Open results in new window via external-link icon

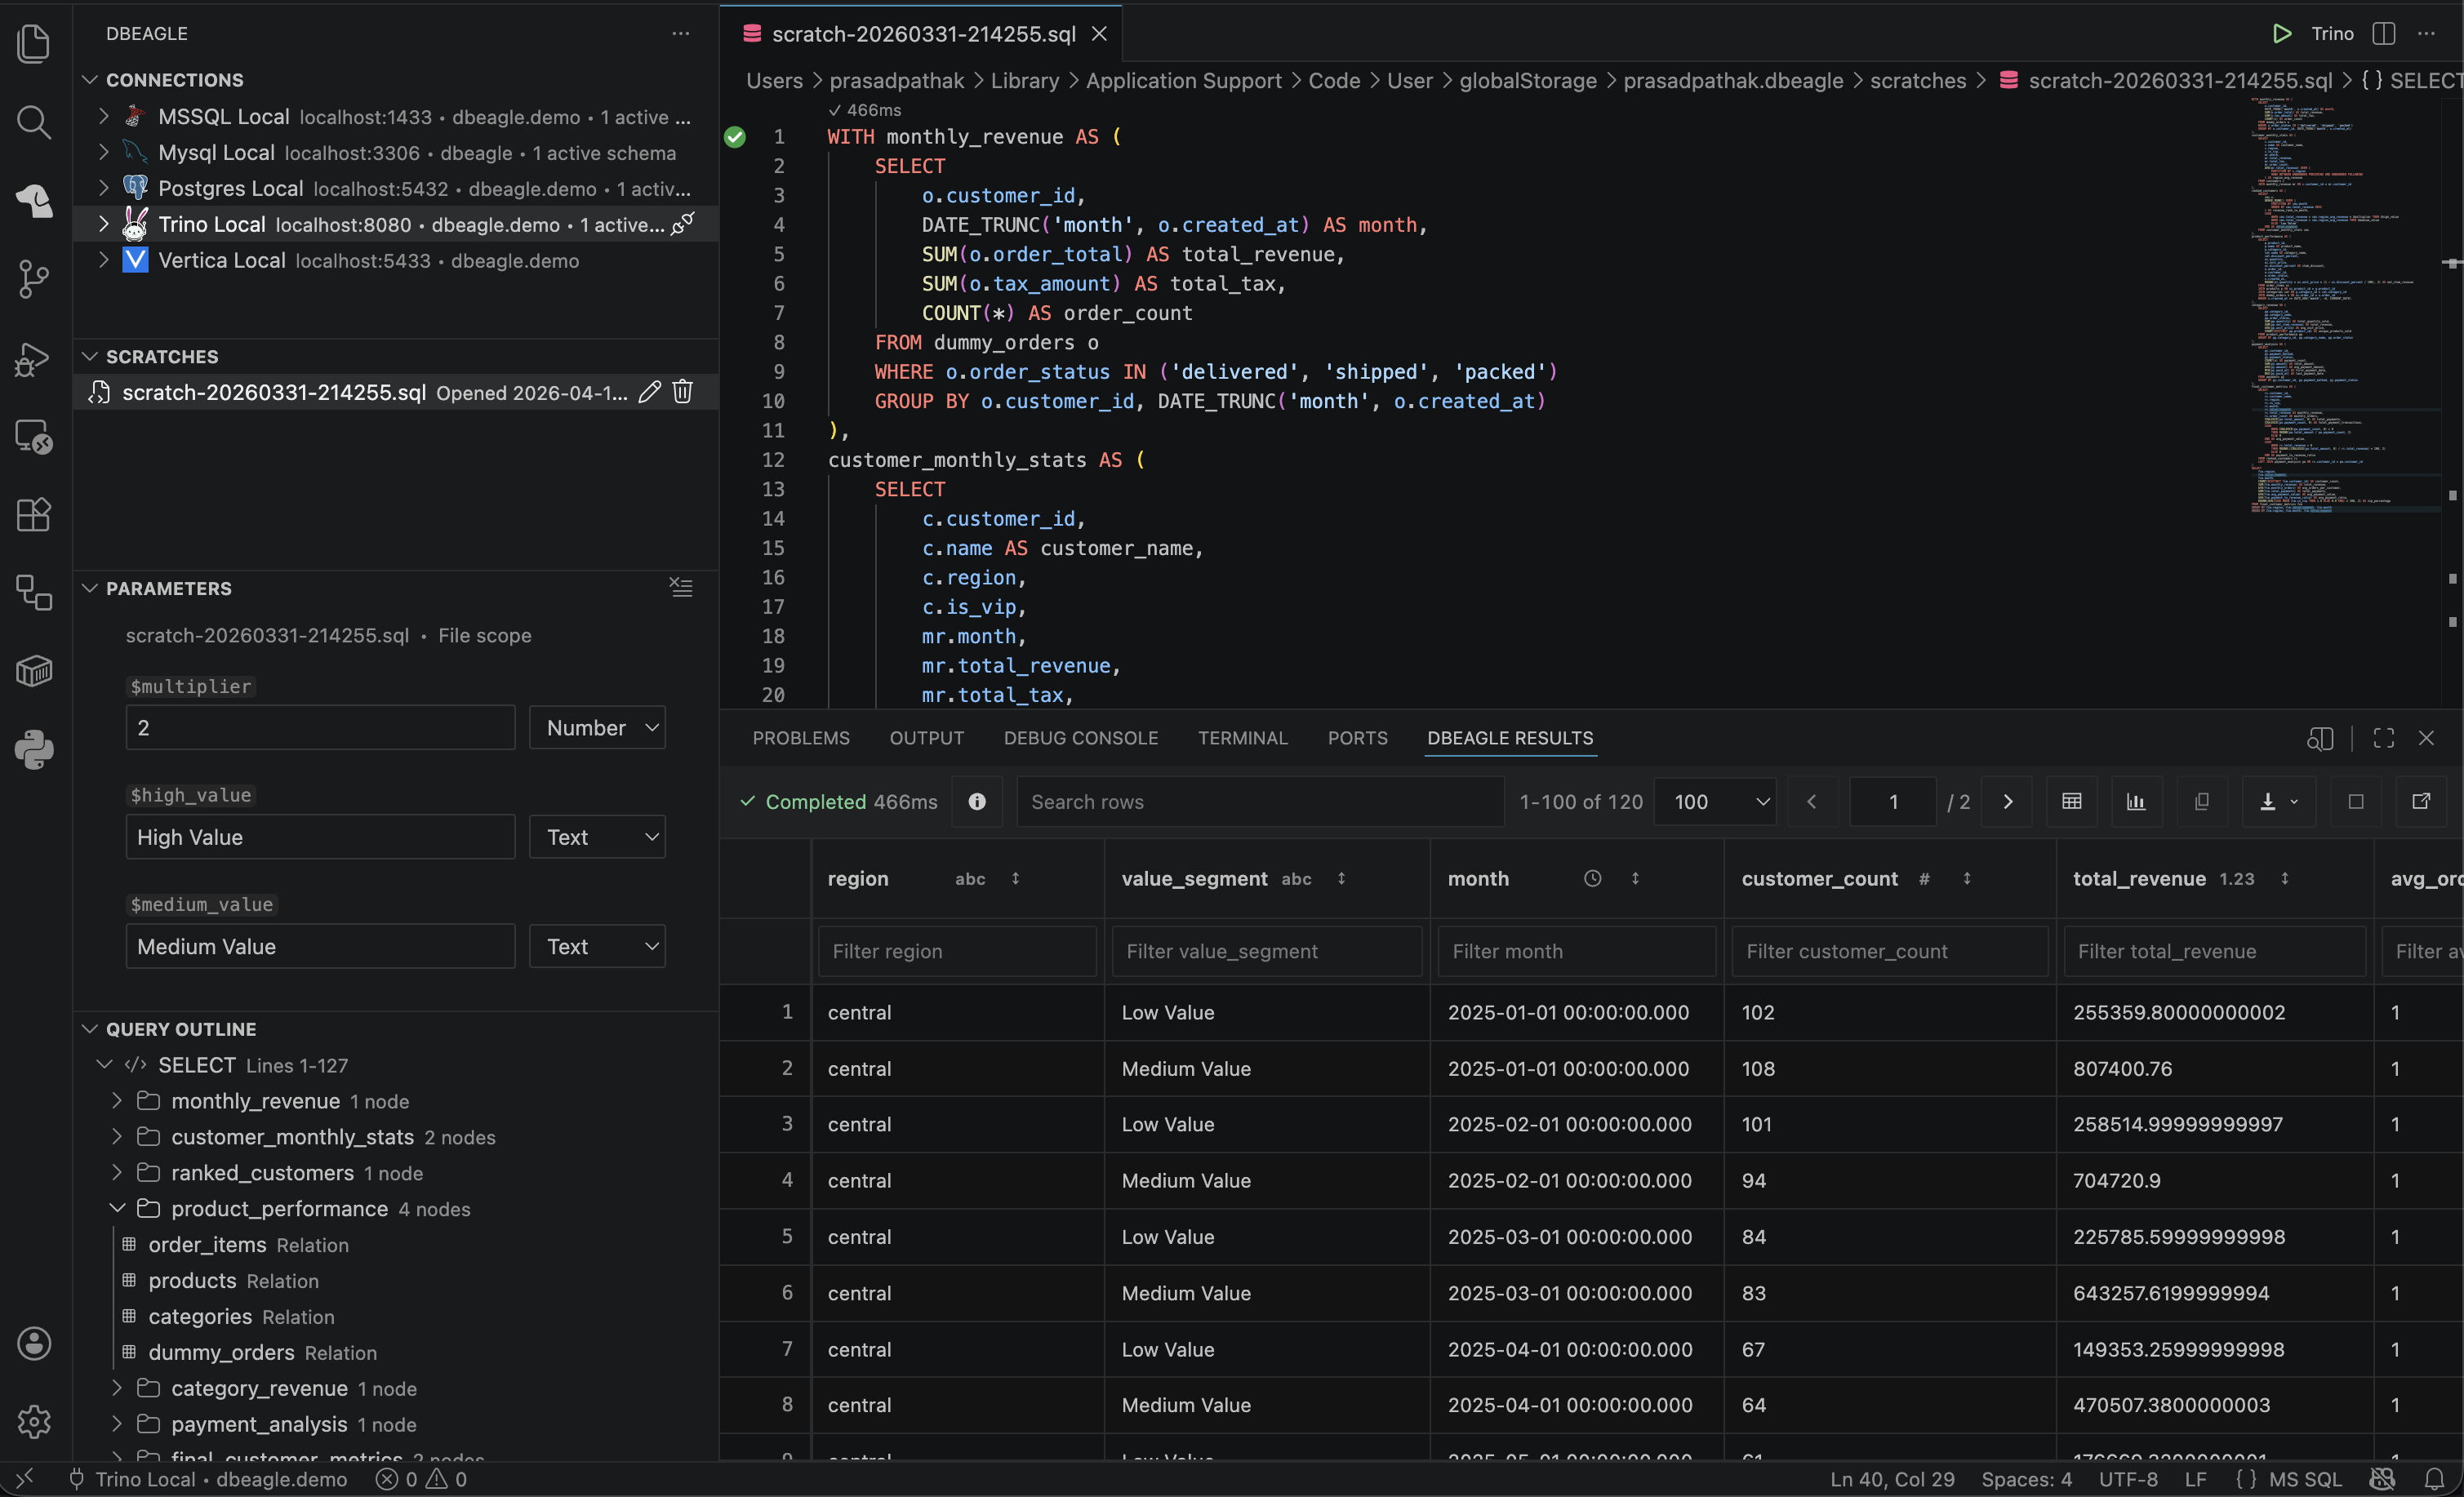click(2423, 801)
